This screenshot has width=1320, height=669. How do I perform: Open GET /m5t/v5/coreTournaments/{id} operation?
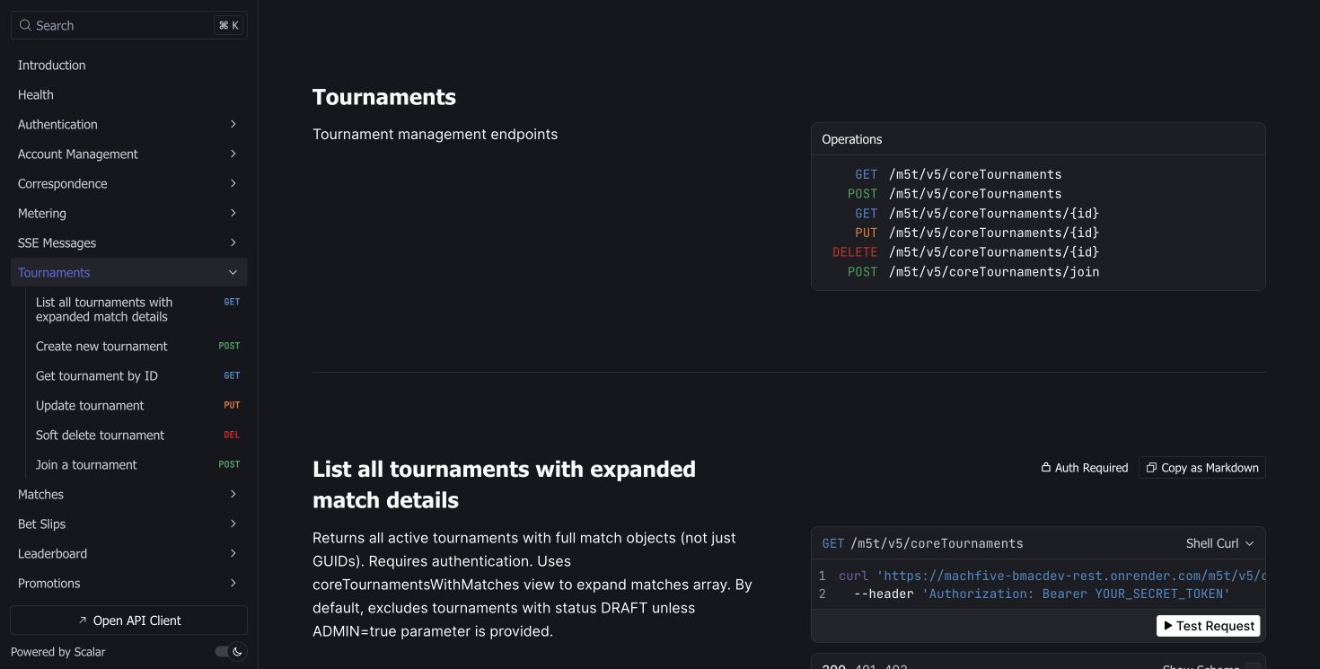coord(977,213)
